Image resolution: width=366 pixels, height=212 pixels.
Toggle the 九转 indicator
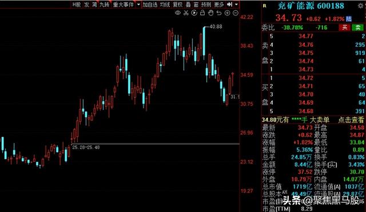[104, 5]
